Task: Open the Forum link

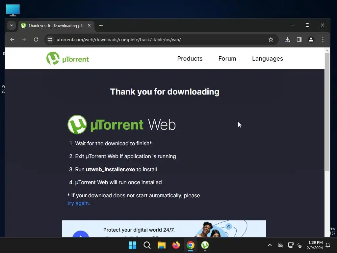Action: click(x=227, y=59)
